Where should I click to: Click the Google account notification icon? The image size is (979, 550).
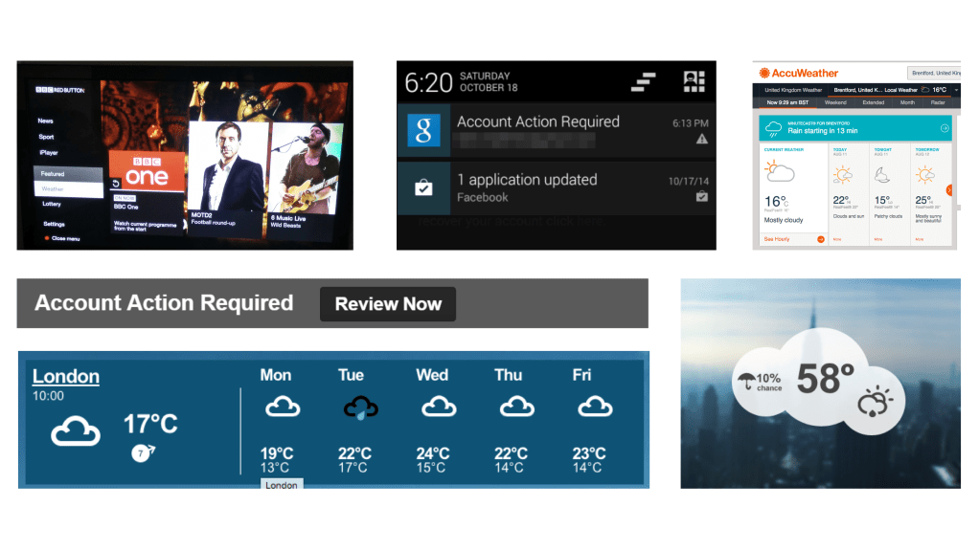[422, 130]
